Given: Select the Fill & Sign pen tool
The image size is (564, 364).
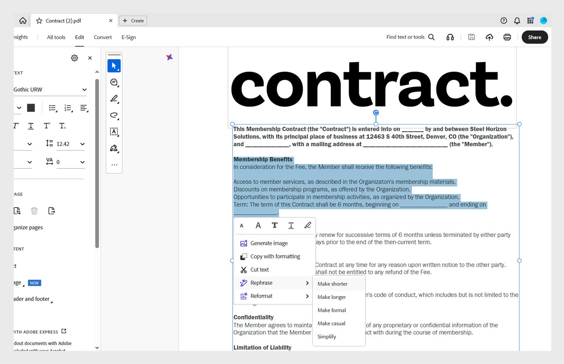Looking at the screenshot, I should (114, 148).
